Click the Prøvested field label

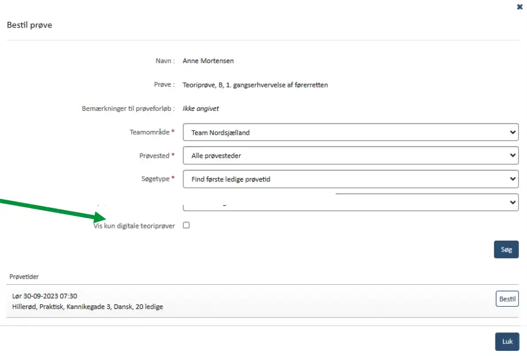coord(154,156)
